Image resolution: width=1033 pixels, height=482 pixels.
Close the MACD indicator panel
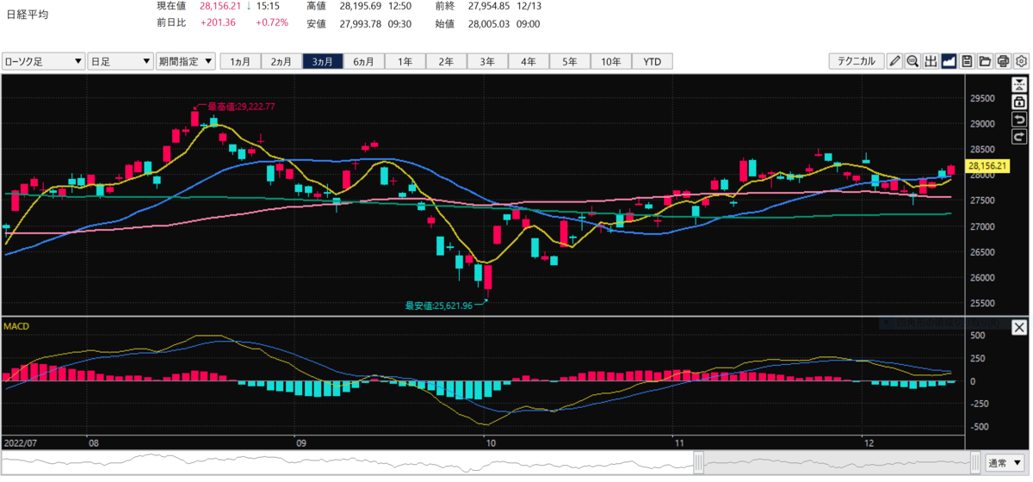point(1019,327)
